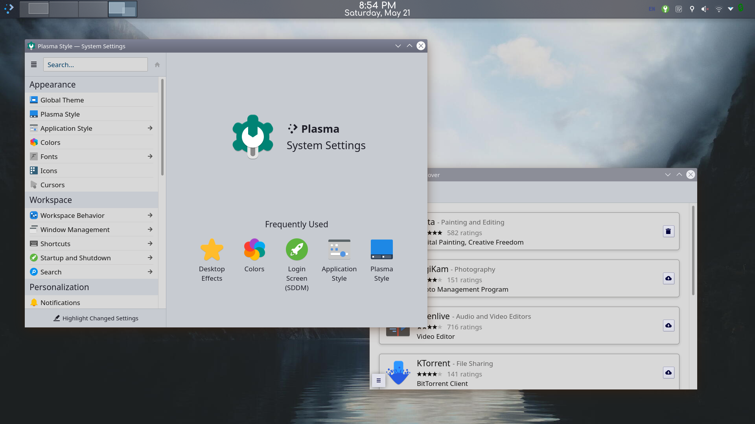Click the trash button for the 582-ratings app

pos(668,231)
